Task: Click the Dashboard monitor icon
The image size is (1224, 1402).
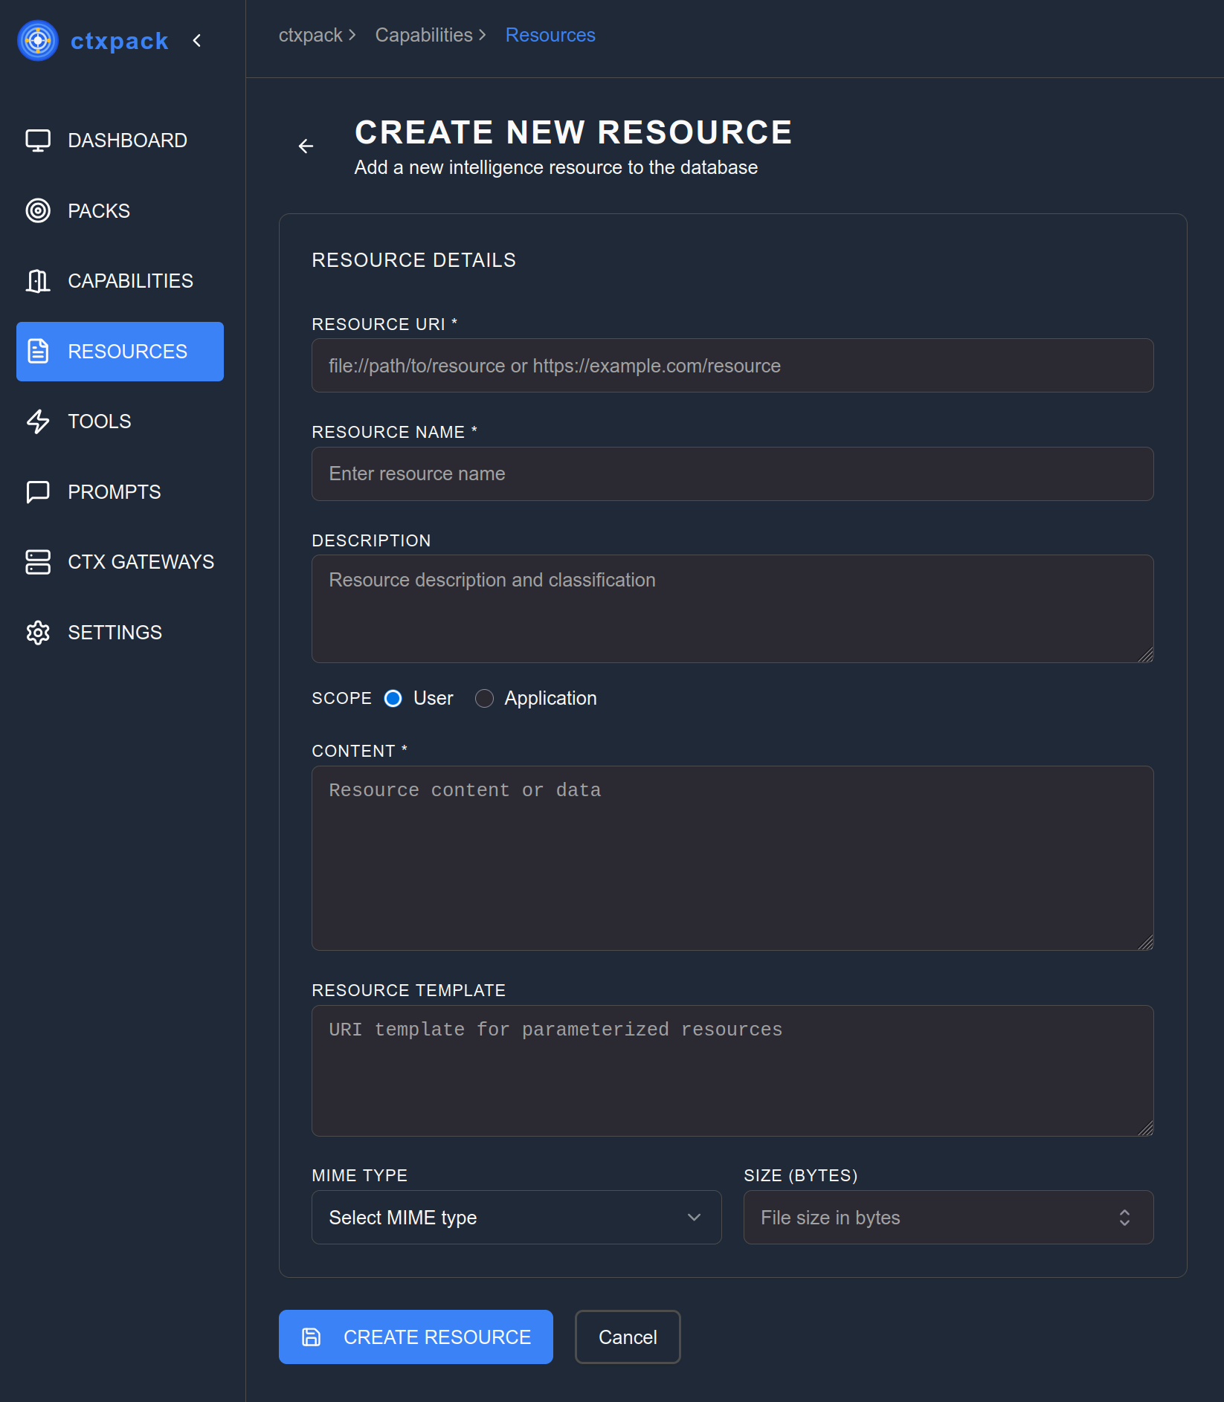Action: click(38, 140)
